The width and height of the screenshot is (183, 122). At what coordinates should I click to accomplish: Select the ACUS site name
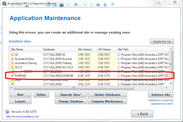[18, 67]
